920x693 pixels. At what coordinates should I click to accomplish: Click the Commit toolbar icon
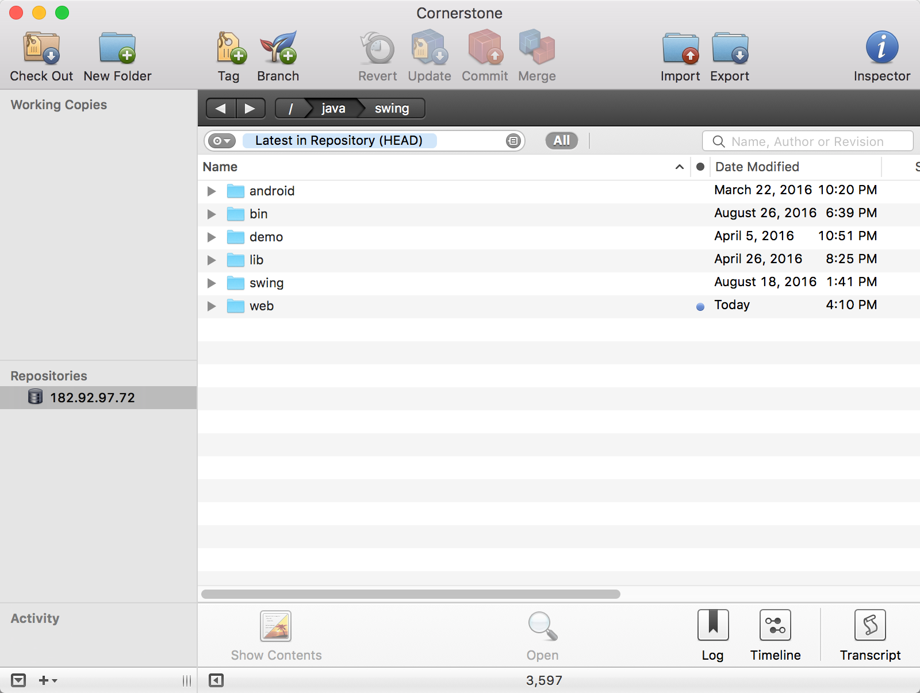coord(485,47)
